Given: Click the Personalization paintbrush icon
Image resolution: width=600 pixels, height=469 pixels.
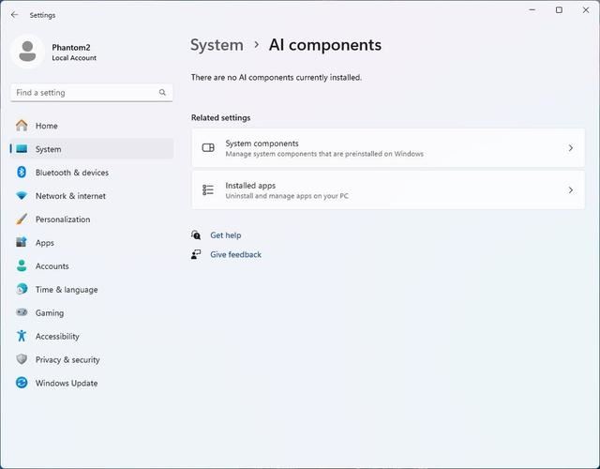Looking at the screenshot, I should point(22,219).
